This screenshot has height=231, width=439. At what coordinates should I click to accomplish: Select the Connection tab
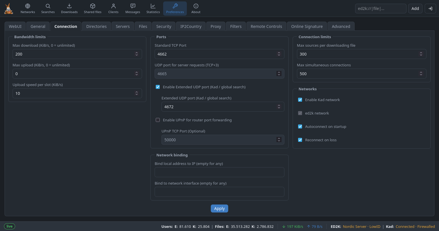click(66, 26)
